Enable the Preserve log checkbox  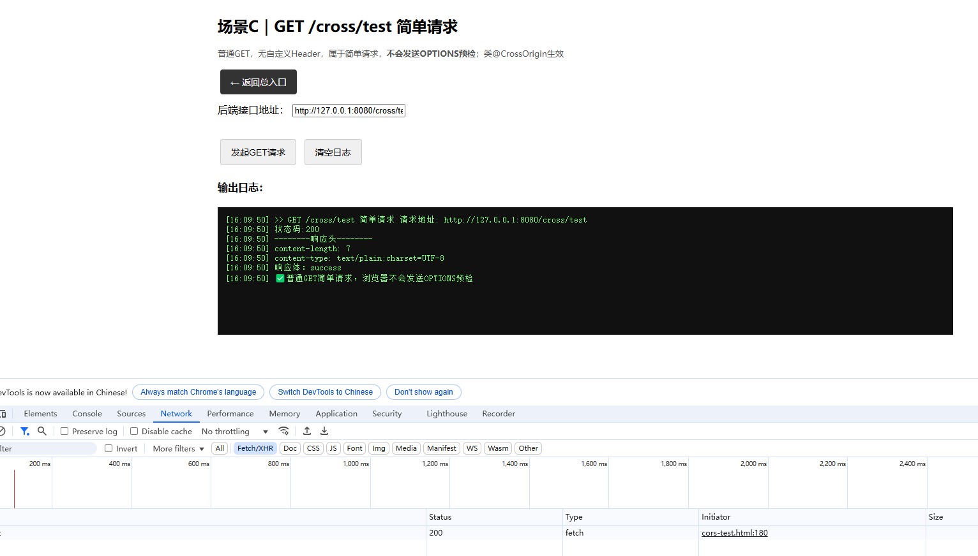coord(64,431)
